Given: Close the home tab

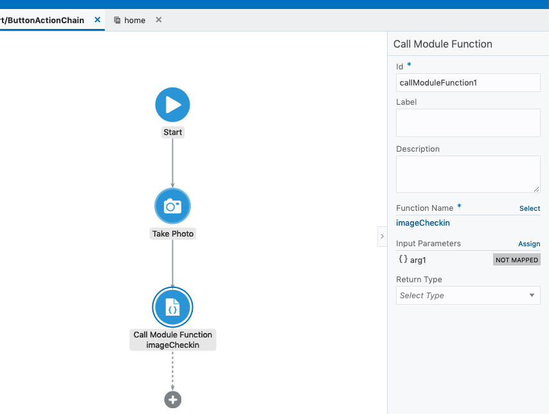Looking at the screenshot, I should click(159, 20).
